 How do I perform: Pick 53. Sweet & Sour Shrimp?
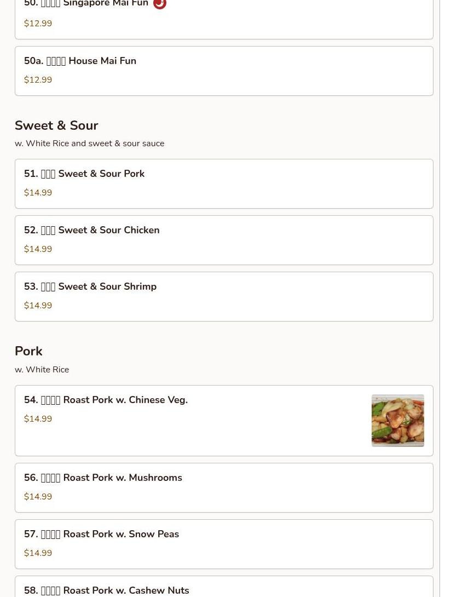click(224, 296)
